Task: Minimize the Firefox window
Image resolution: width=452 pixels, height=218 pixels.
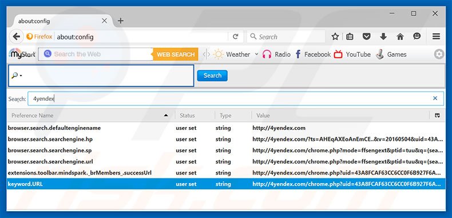Action: pyautogui.click(x=392, y=14)
